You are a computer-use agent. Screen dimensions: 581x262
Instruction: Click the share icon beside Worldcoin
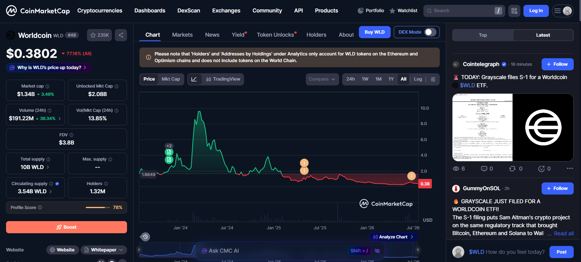[121, 35]
